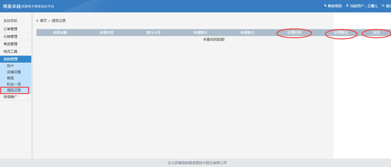Click the 处理时间 column header
The image size is (391, 167).
(x=294, y=33)
